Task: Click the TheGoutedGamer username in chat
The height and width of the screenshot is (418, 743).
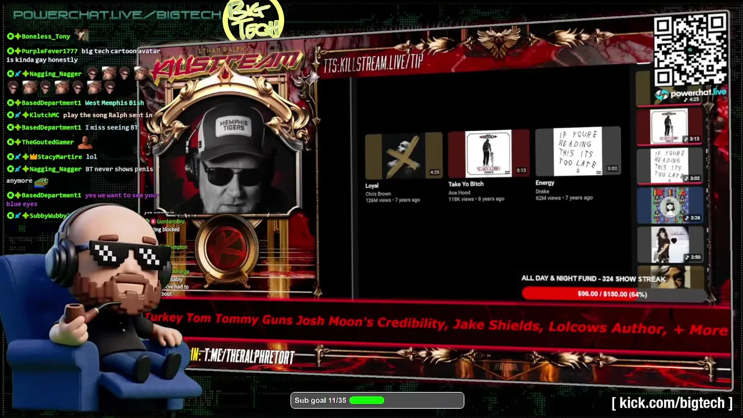Action: [x=48, y=142]
